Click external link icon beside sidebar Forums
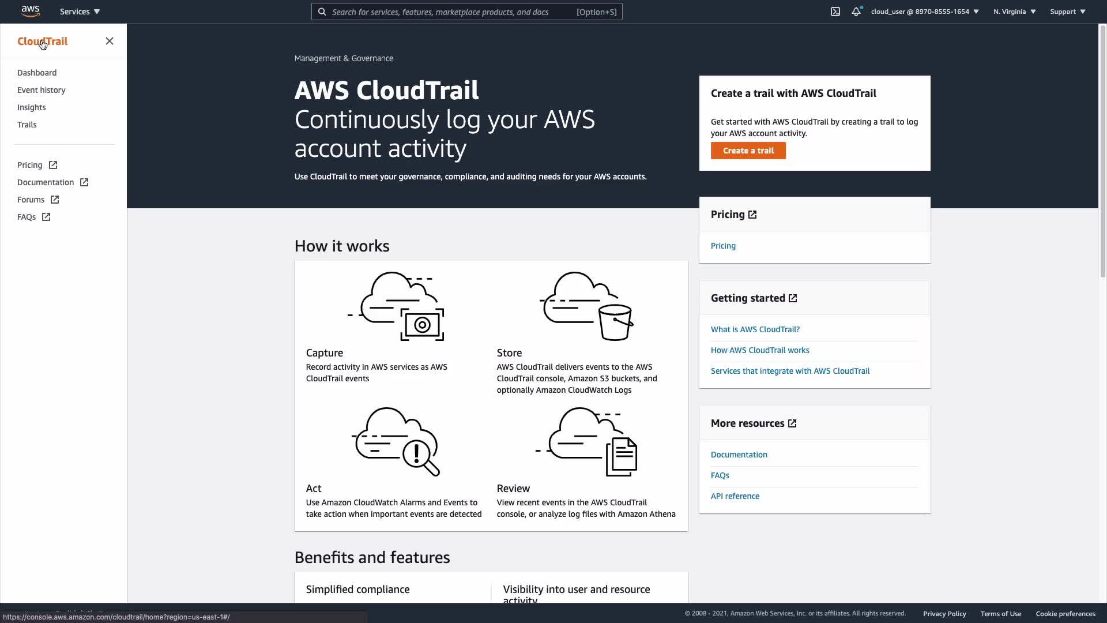 tap(55, 200)
